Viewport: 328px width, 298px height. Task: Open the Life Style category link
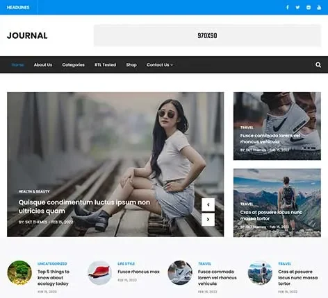coord(126,263)
